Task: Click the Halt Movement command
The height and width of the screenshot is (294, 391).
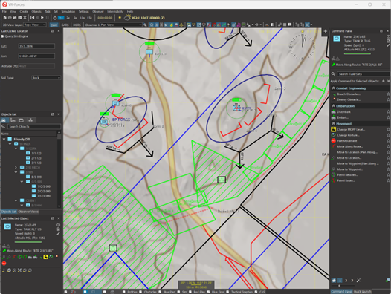Action: [x=347, y=141]
